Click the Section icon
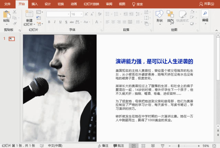This screenshot has height=148, width=220. tap(39, 24)
